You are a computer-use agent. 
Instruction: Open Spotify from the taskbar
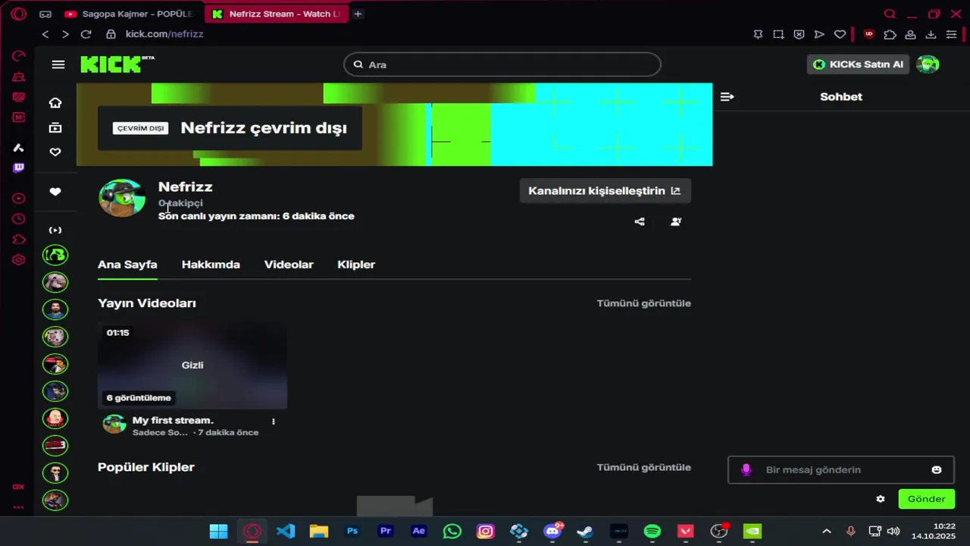click(x=652, y=531)
